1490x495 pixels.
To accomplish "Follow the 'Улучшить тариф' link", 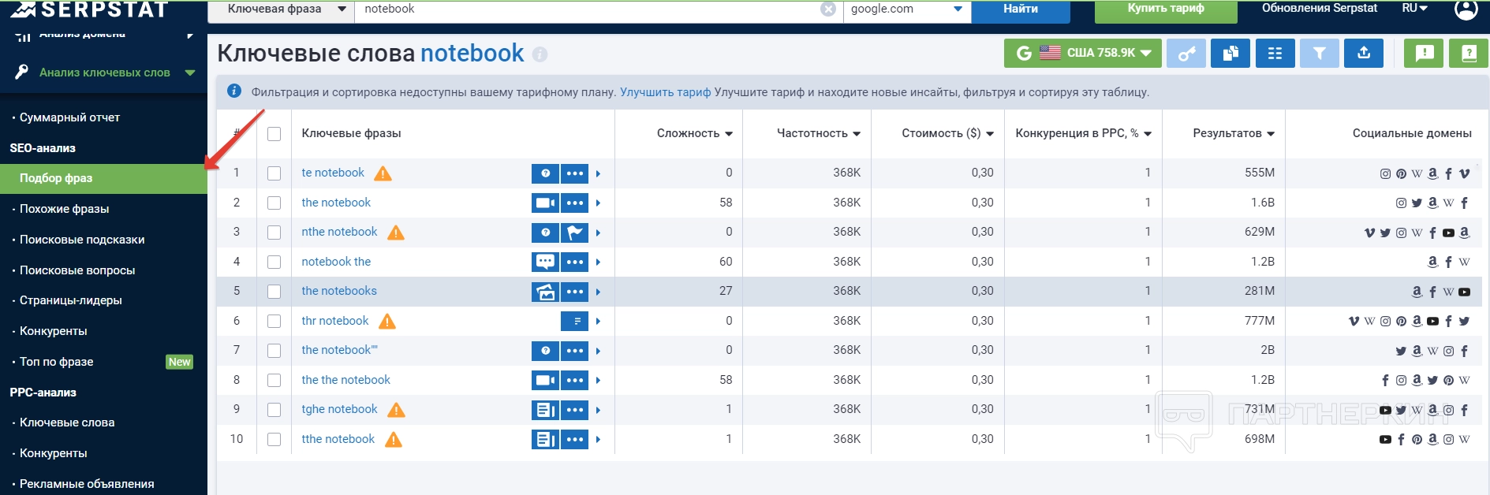I will coord(665,92).
